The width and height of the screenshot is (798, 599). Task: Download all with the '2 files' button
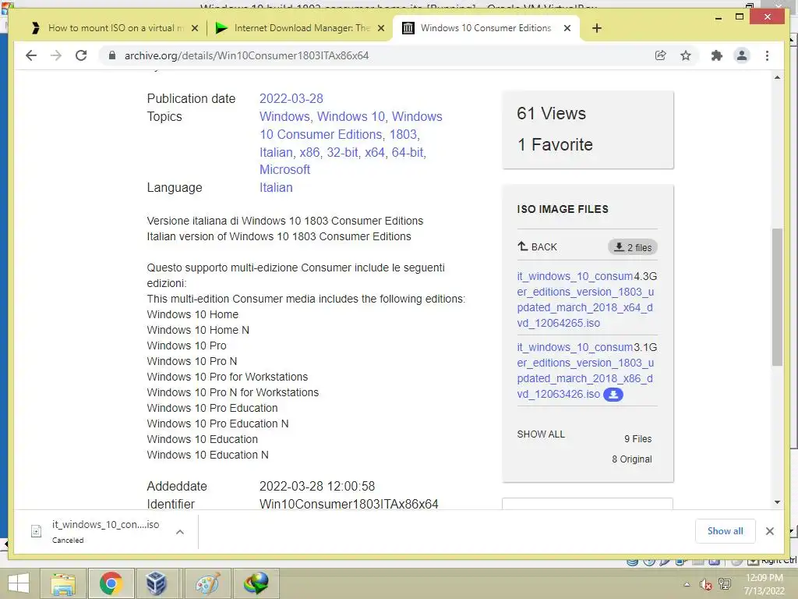[633, 247]
